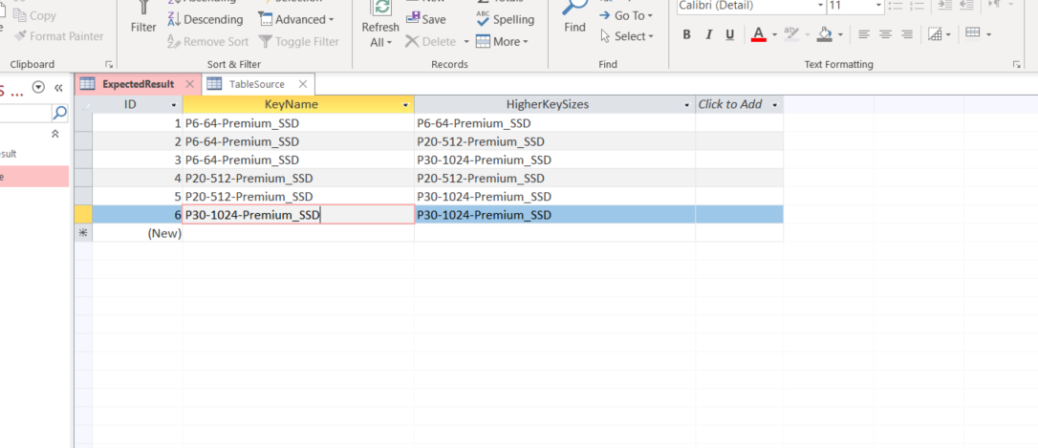Open the Alternate Row Color dropdown arrow
This screenshot has height=448, width=1038.
click(x=989, y=34)
